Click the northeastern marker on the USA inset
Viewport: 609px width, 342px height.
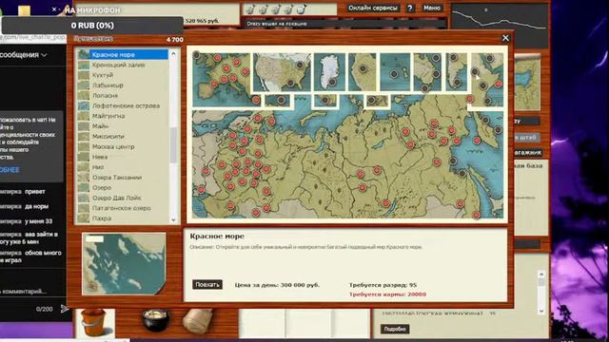(300, 66)
